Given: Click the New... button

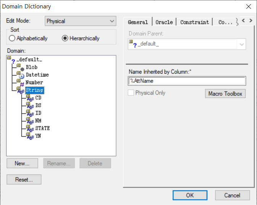Looking at the screenshot, I should click(22, 163).
